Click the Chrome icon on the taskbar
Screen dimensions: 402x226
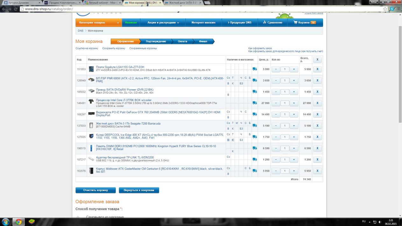pyautogui.click(x=19, y=222)
